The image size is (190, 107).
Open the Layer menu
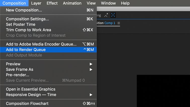[36, 3]
